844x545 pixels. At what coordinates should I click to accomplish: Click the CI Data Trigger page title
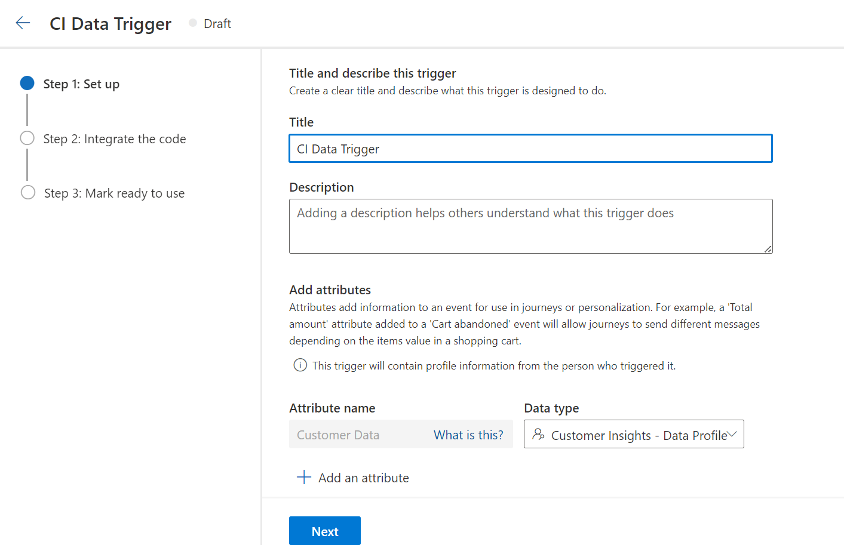[110, 23]
